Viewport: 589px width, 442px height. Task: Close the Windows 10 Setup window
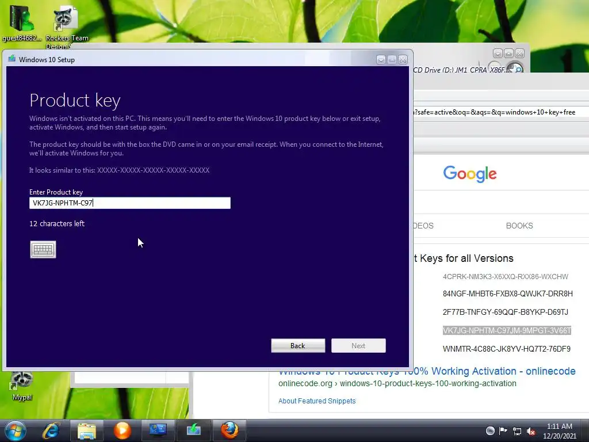pyautogui.click(x=403, y=59)
